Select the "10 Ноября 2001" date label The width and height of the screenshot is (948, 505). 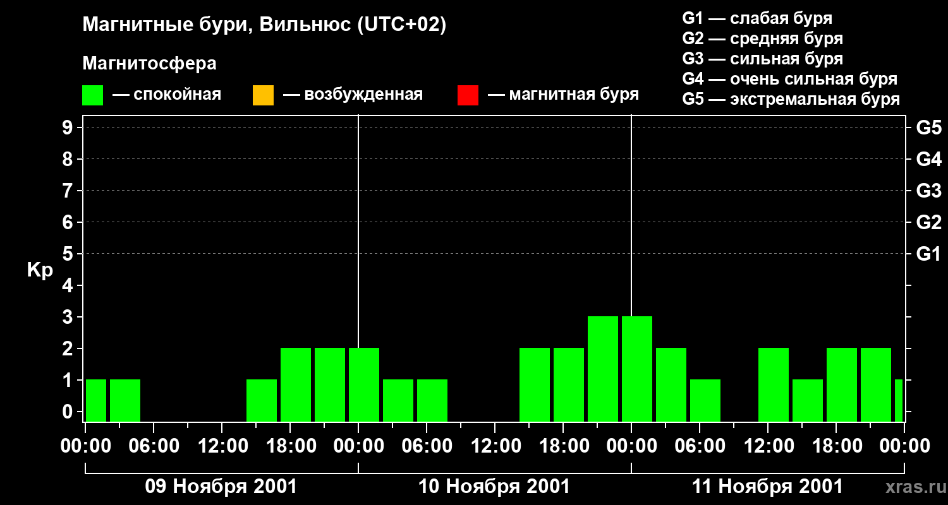(494, 487)
